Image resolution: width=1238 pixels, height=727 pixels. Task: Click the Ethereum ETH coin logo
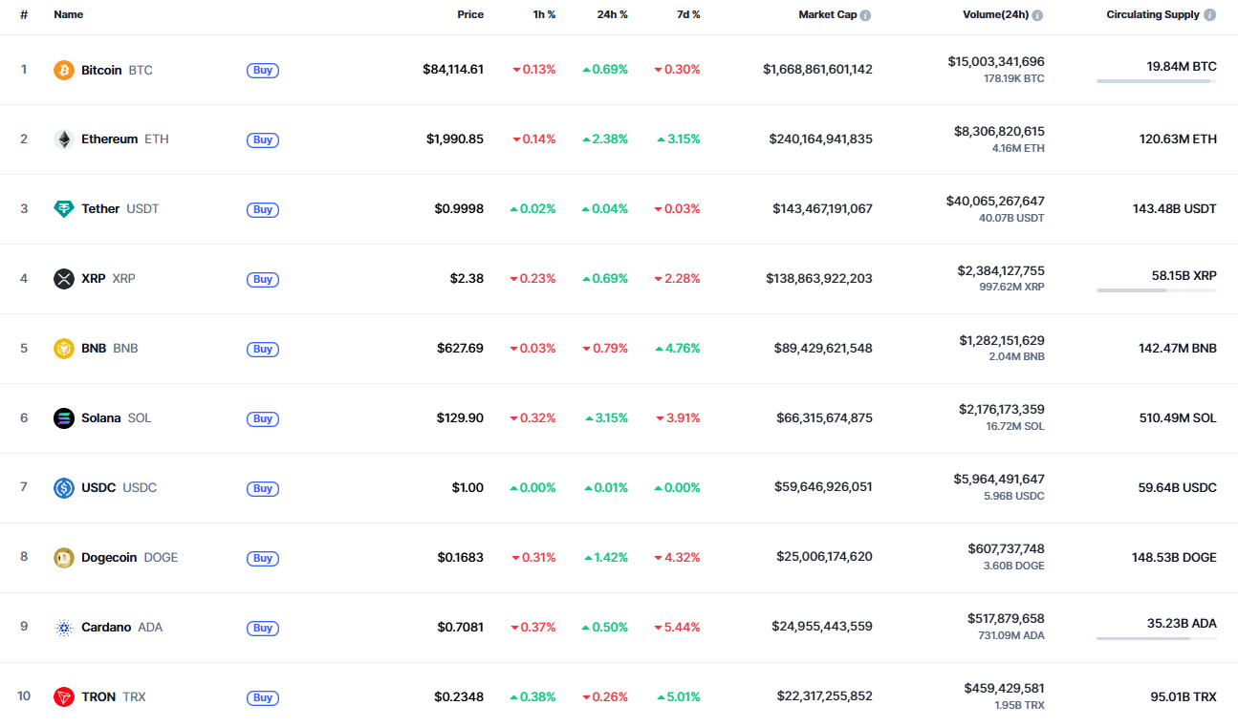63,139
